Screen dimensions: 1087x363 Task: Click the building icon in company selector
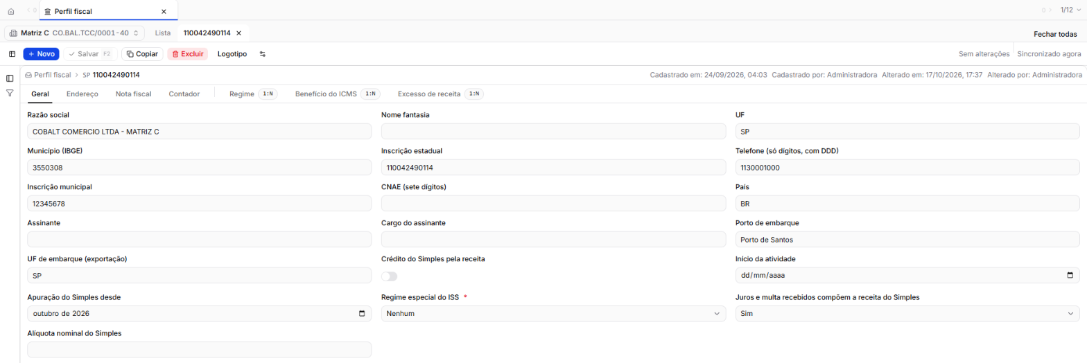14,33
